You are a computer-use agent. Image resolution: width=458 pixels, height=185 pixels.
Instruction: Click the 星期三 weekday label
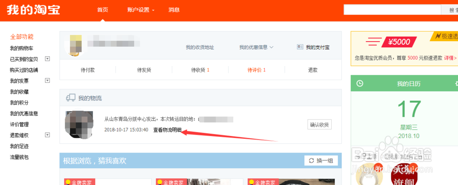[x=409, y=127]
